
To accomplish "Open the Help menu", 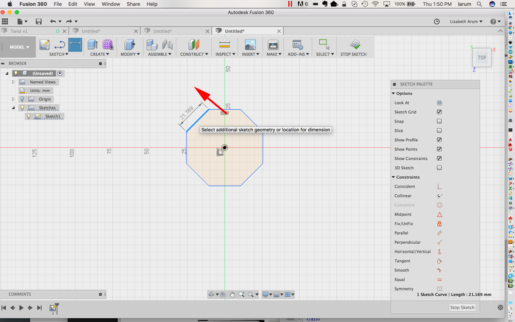I will (152, 4).
